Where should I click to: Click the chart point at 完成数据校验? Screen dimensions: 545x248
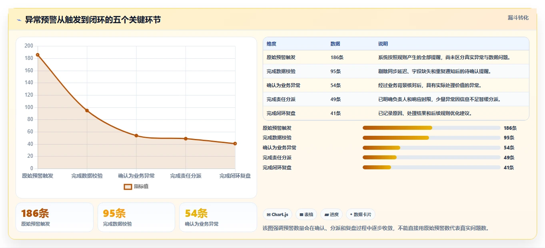tap(87, 110)
